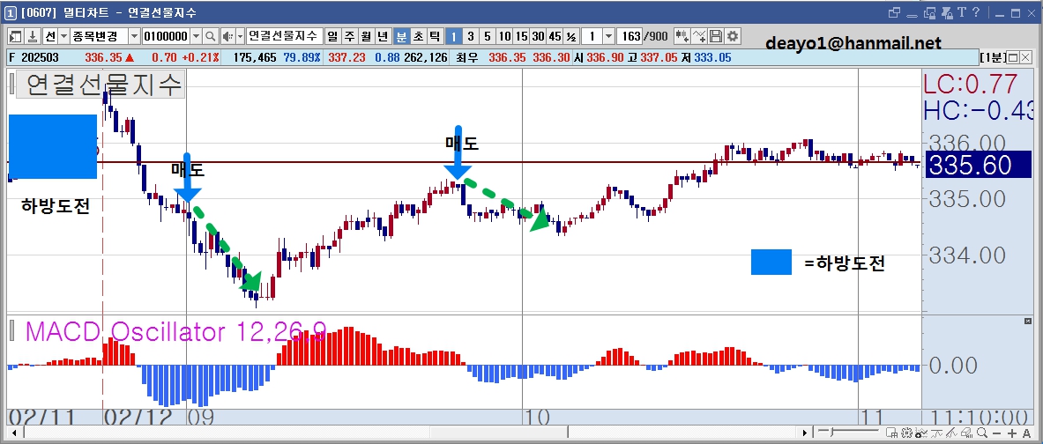Select 월 monthly period toggle

point(367,35)
